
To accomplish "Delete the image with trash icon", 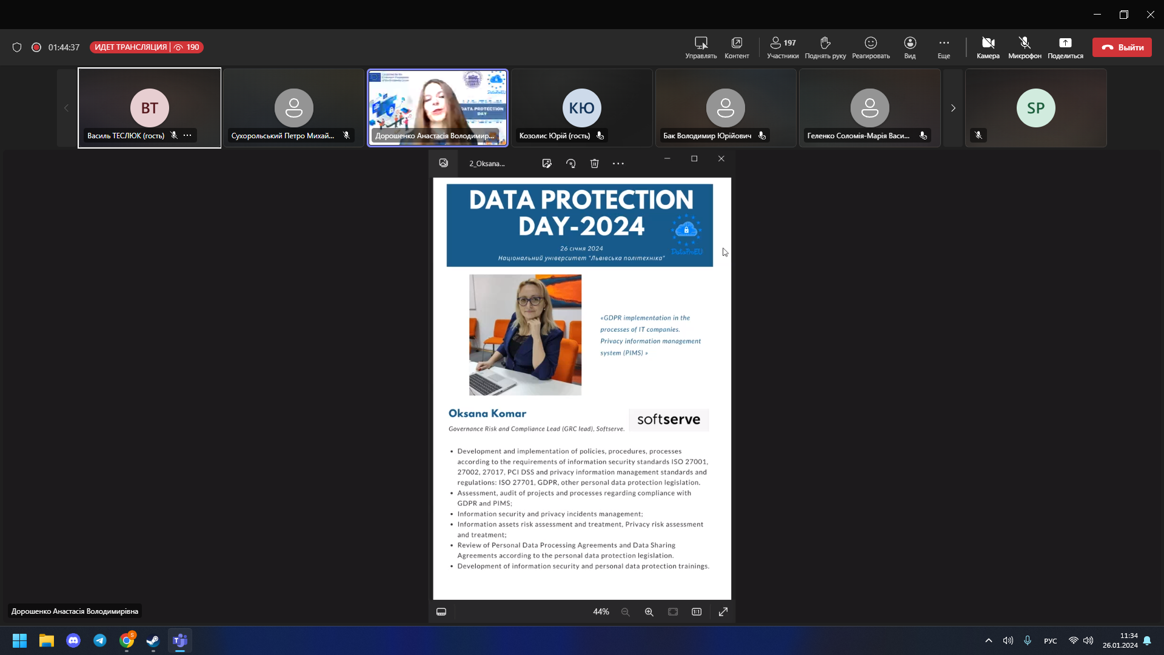I will tap(594, 163).
